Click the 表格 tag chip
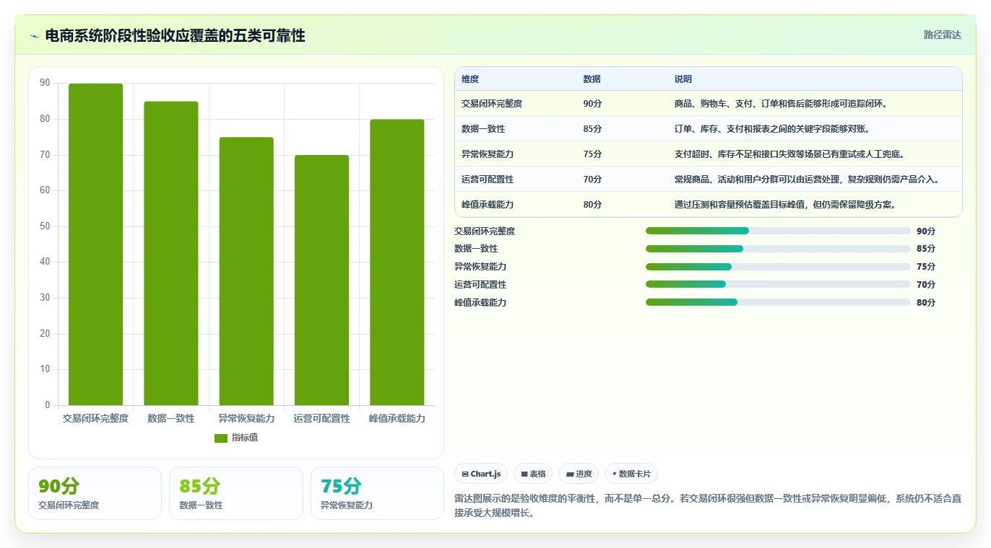 coord(533,474)
